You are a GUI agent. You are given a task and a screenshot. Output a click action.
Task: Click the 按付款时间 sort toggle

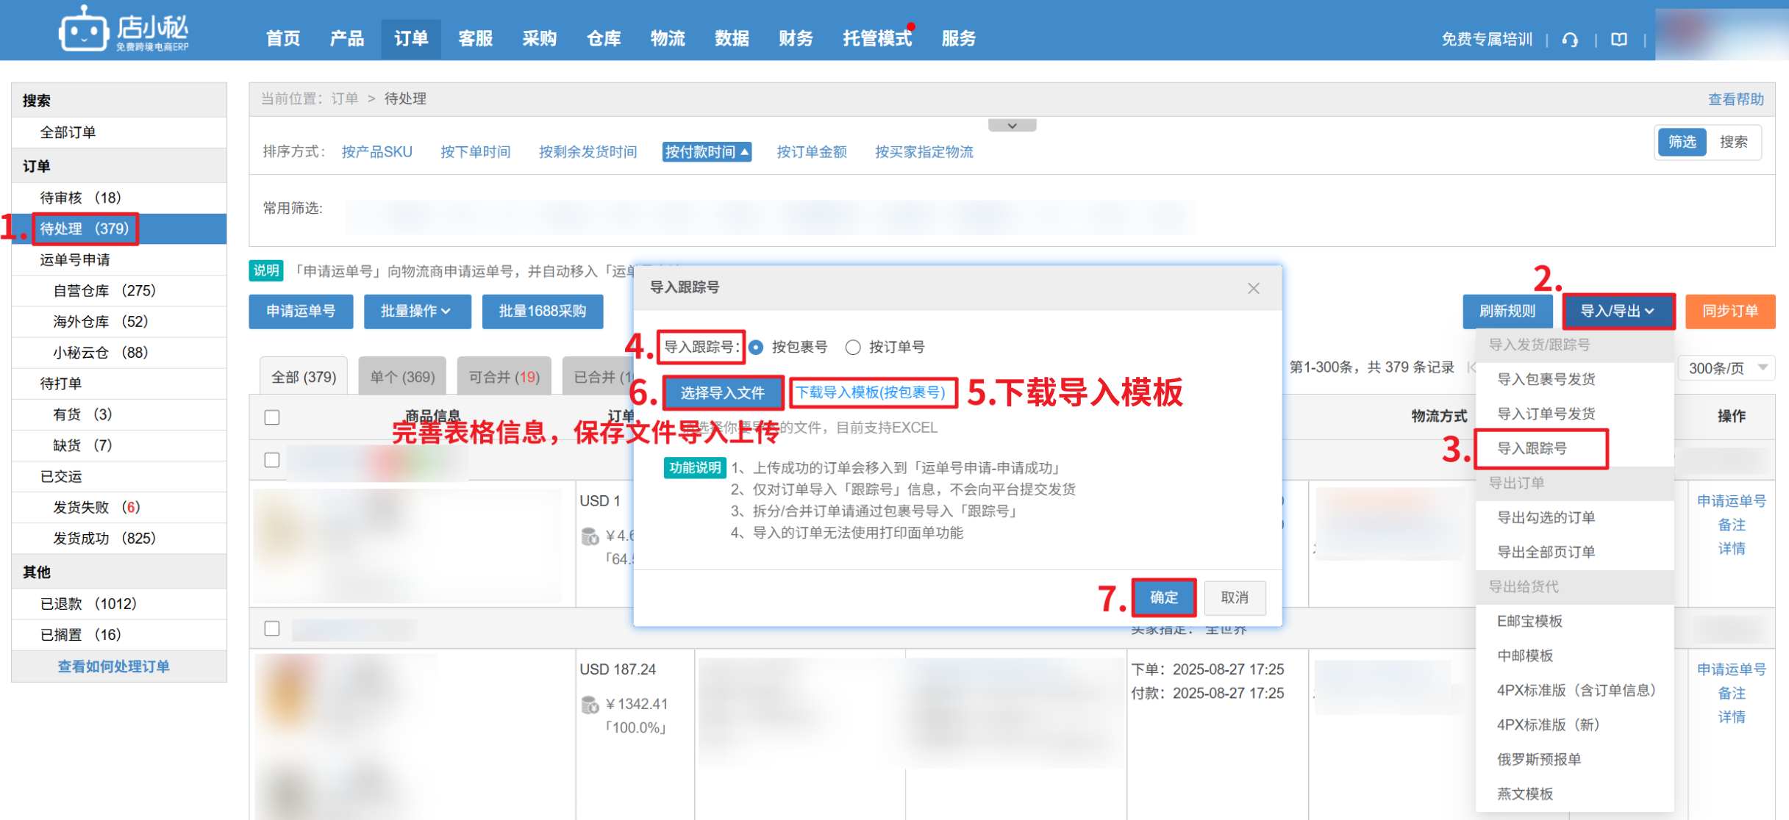pos(706,152)
